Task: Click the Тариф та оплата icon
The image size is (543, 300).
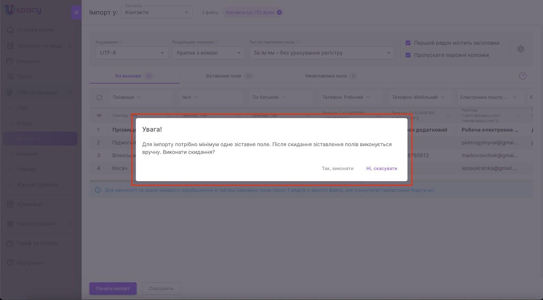Action: [10, 243]
